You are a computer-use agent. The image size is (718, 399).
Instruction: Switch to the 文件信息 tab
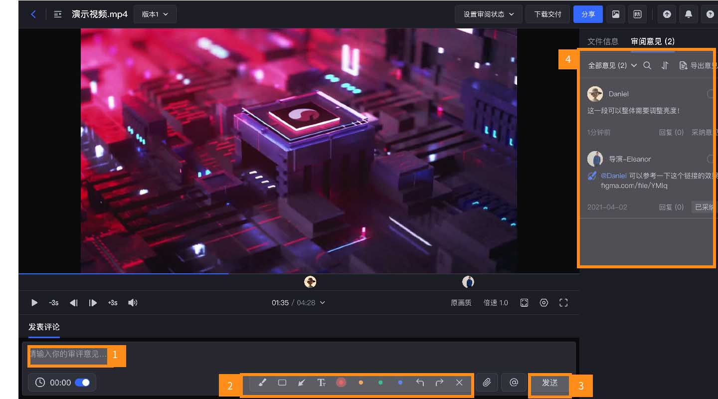pos(602,41)
